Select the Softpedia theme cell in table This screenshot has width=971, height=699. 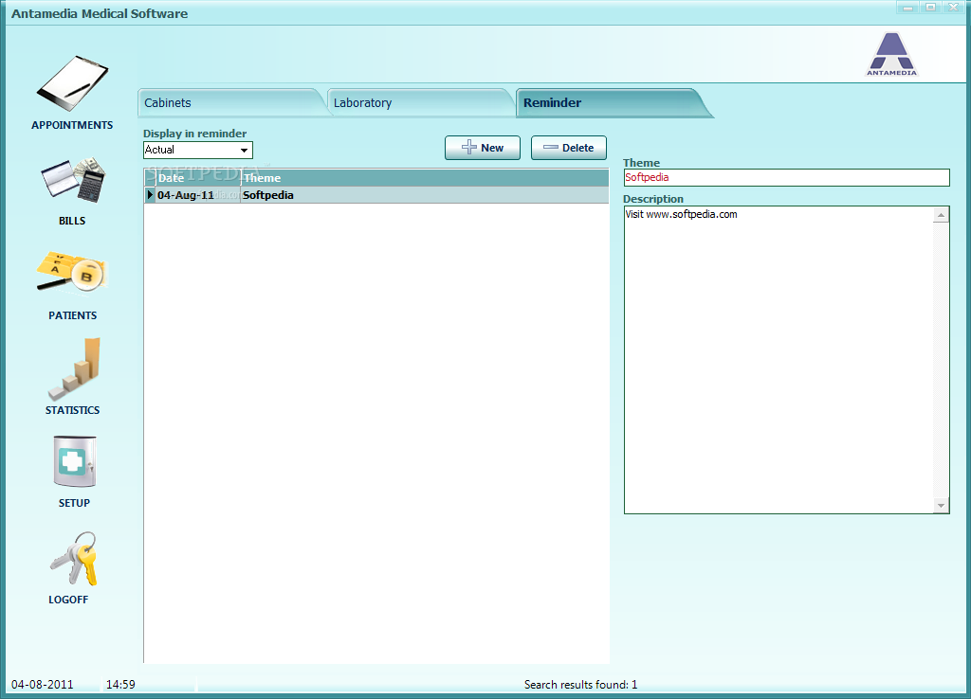424,195
